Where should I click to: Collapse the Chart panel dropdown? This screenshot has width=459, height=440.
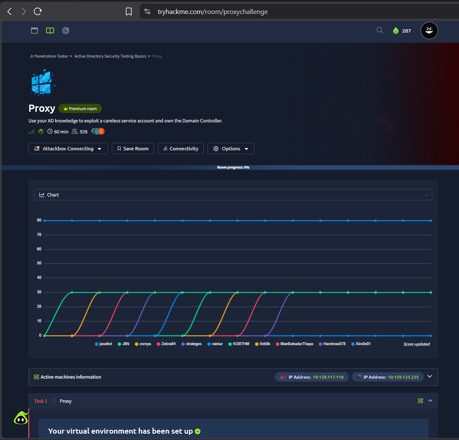click(426, 195)
